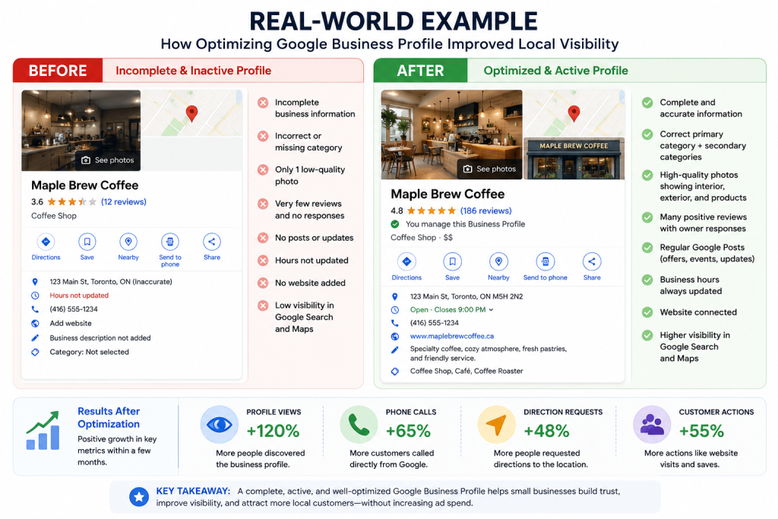Click the 'Coffee Shop · $$' category text
Image resolution: width=778 pixels, height=519 pixels.
tap(421, 238)
